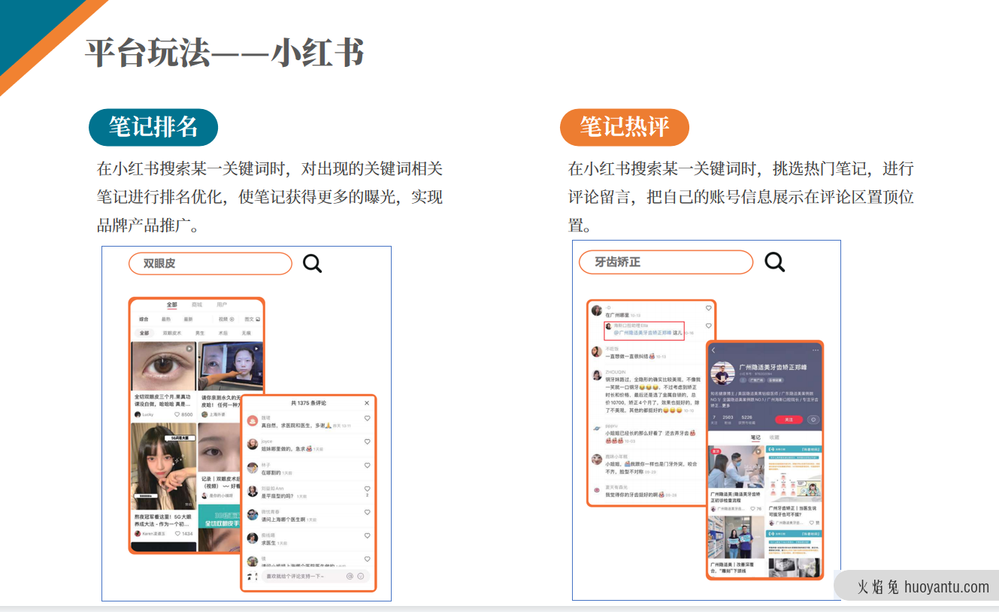
Task: Tap 刘益如Ann's avatar in comments
Action: 253,491
